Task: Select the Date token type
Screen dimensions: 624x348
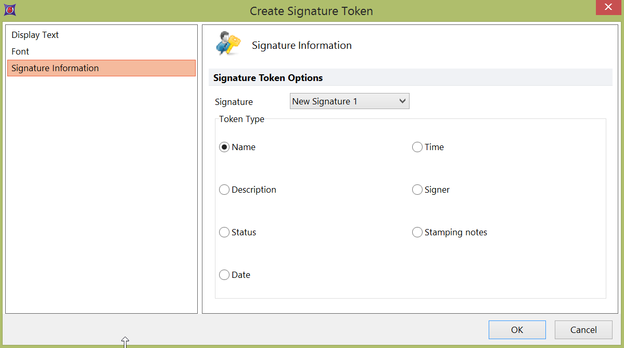Action: pos(225,275)
